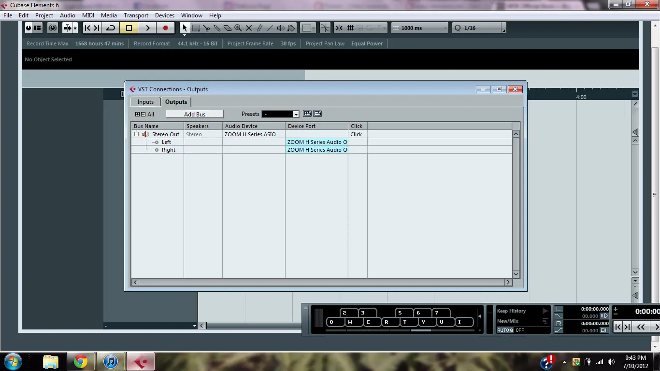Click the Stereo Out speaker icon
The height and width of the screenshot is (371, 660).
pyautogui.click(x=145, y=134)
